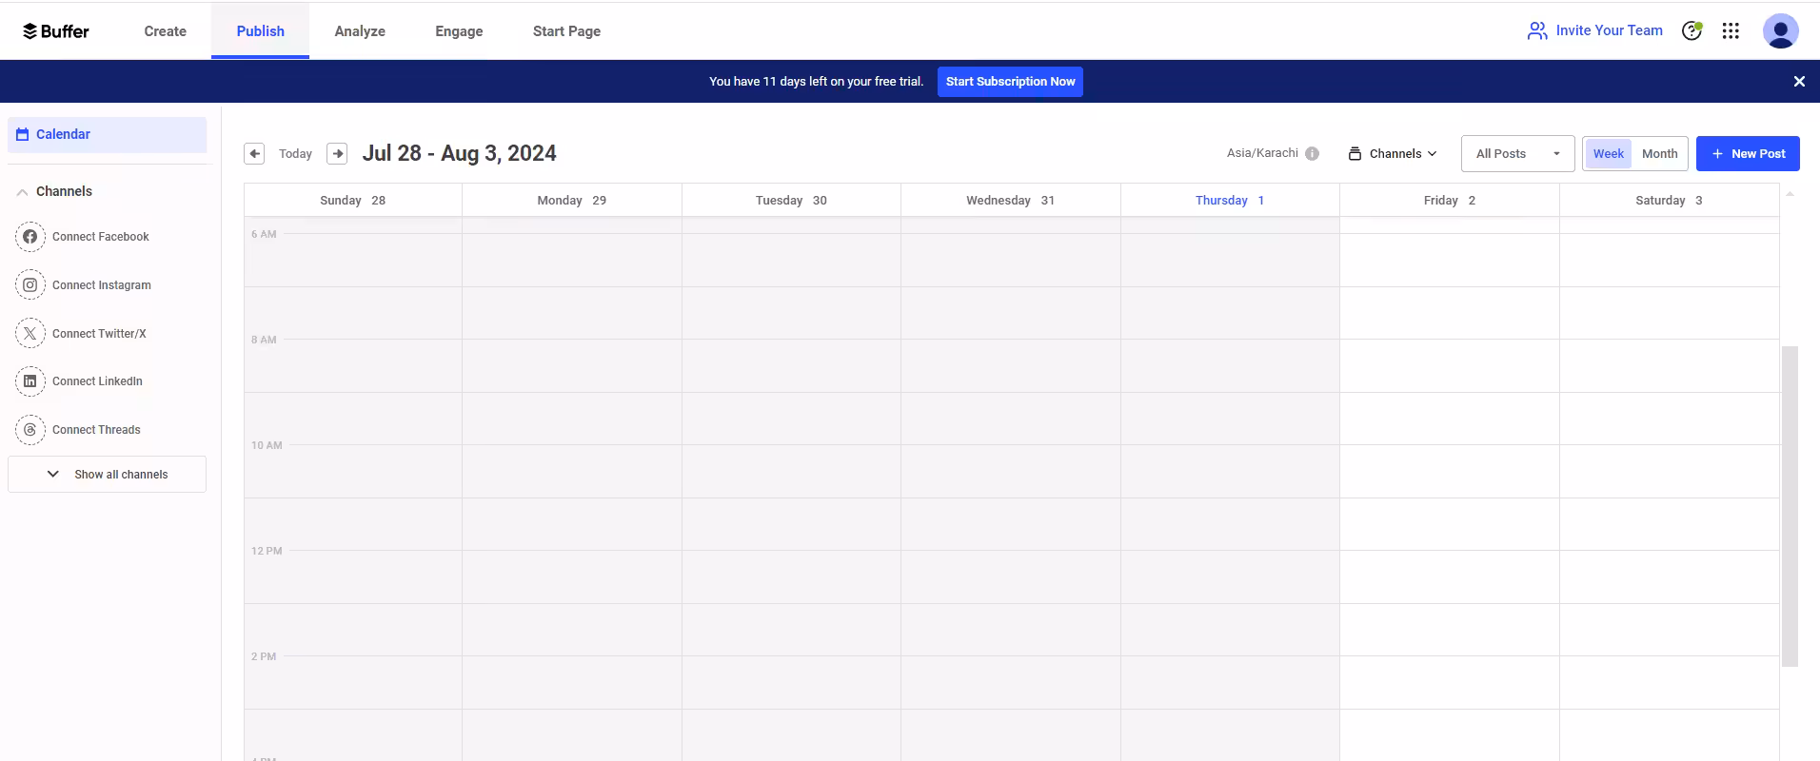Image resolution: width=1820 pixels, height=761 pixels.
Task: Click the Sunday 28 column header
Action: (353, 201)
